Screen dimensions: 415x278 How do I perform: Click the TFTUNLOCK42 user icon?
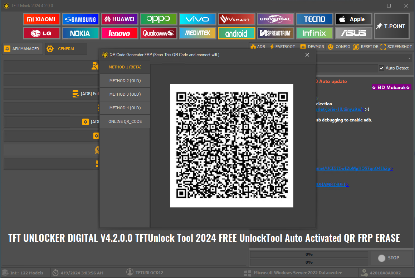(130, 272)
